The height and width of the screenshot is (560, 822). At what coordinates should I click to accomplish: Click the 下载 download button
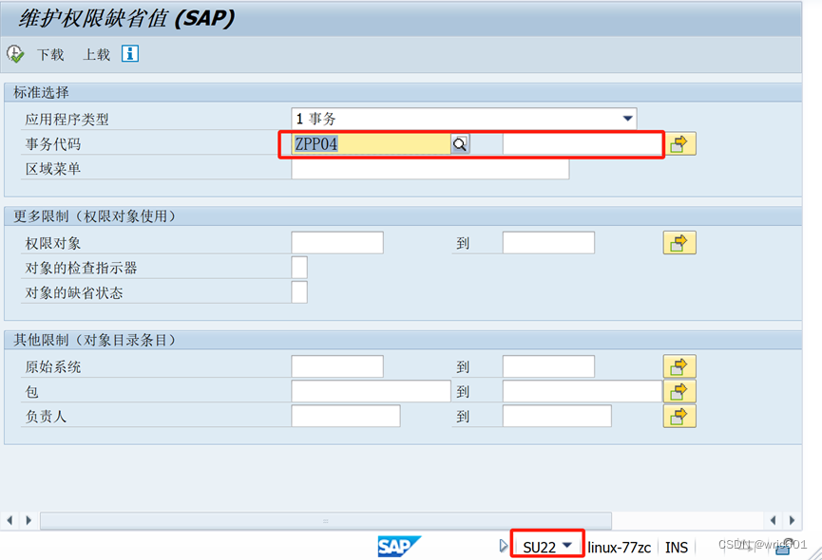[50, 54]
